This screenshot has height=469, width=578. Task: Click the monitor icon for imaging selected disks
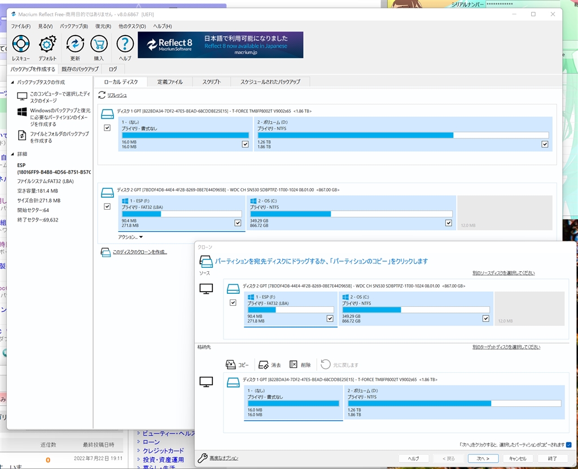(22, 97)
